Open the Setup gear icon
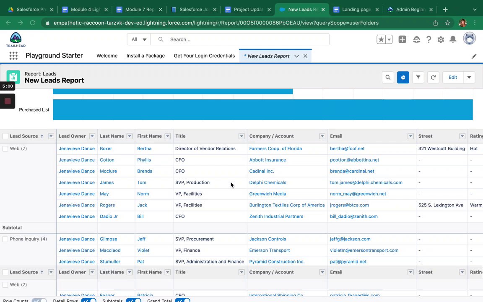Image resolution: width=483 pixels, height=302 pixels. click(x=441, y=39)
